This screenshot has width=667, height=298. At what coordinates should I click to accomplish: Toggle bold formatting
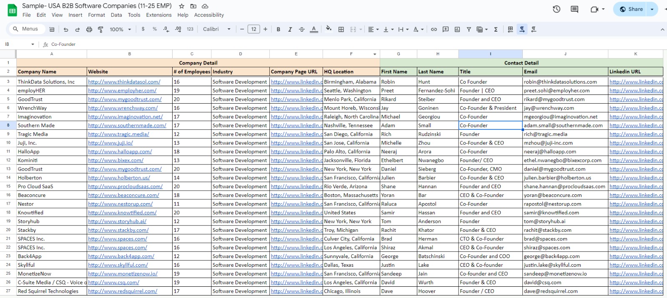(x=278, y=29)
